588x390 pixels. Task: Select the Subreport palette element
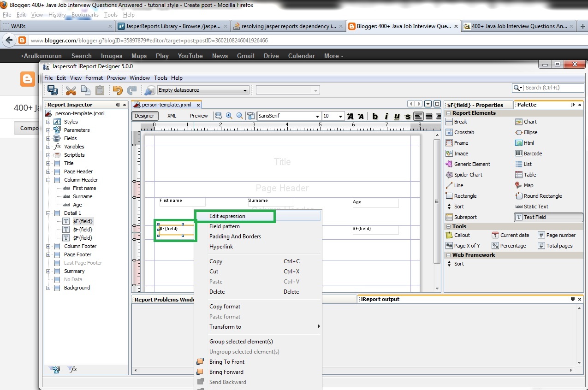(x=461, y=217)
